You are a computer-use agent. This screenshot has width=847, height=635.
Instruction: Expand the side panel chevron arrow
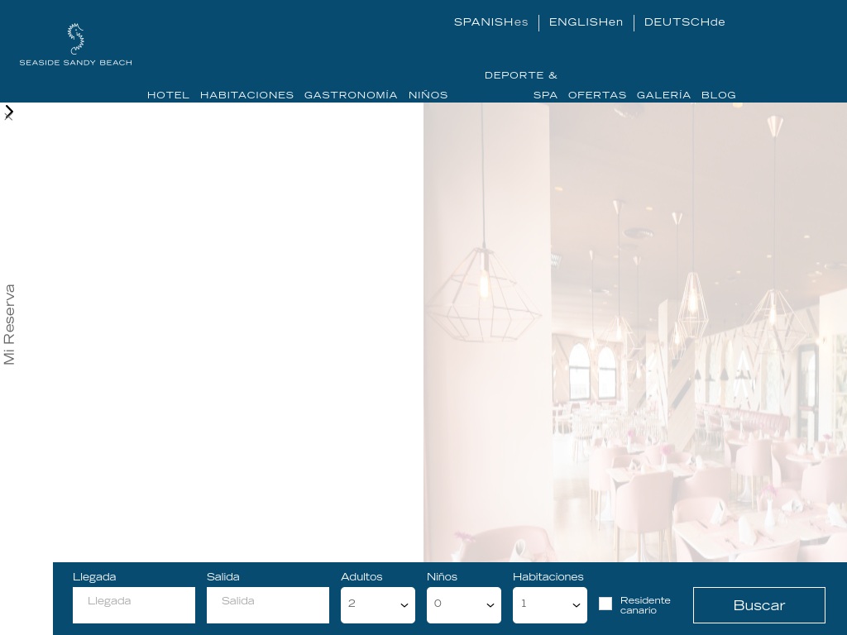tap(9, 111)
